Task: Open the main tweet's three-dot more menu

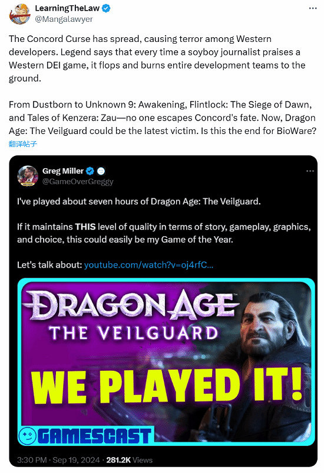Action: 313,8
